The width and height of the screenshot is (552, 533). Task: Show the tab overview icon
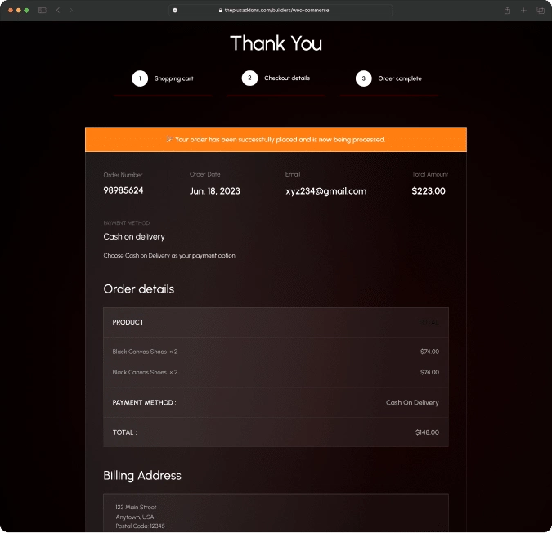pos(540,10)
